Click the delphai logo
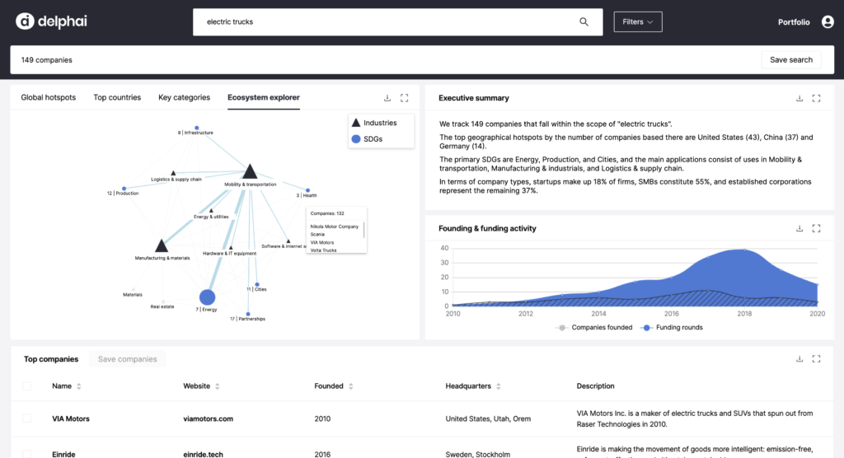 tap(51, 21)
